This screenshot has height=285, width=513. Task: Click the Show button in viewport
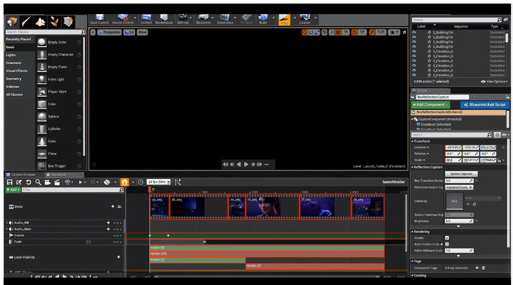[x=142, y=32]
